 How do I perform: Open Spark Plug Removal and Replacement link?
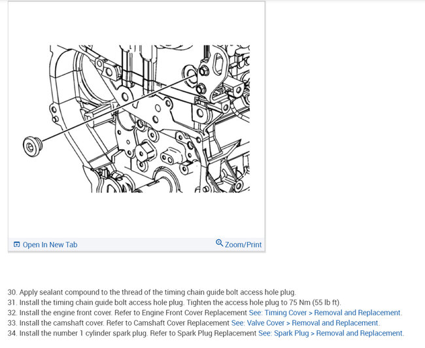coord(330,333)
